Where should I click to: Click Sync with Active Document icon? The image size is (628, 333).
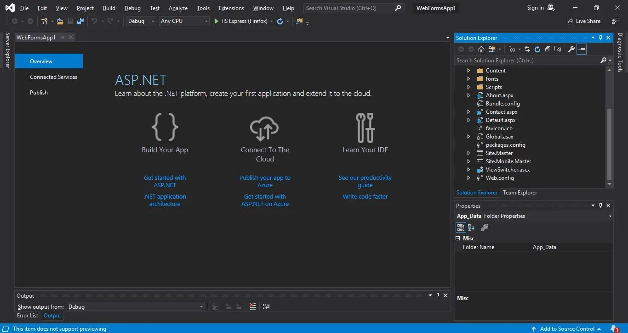(527, 49)
